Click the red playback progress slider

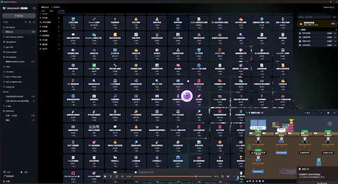(172, 176)
